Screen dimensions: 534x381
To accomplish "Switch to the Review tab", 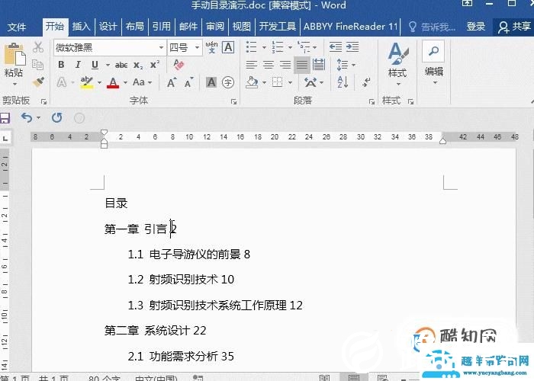I will [x=215, y=26].
